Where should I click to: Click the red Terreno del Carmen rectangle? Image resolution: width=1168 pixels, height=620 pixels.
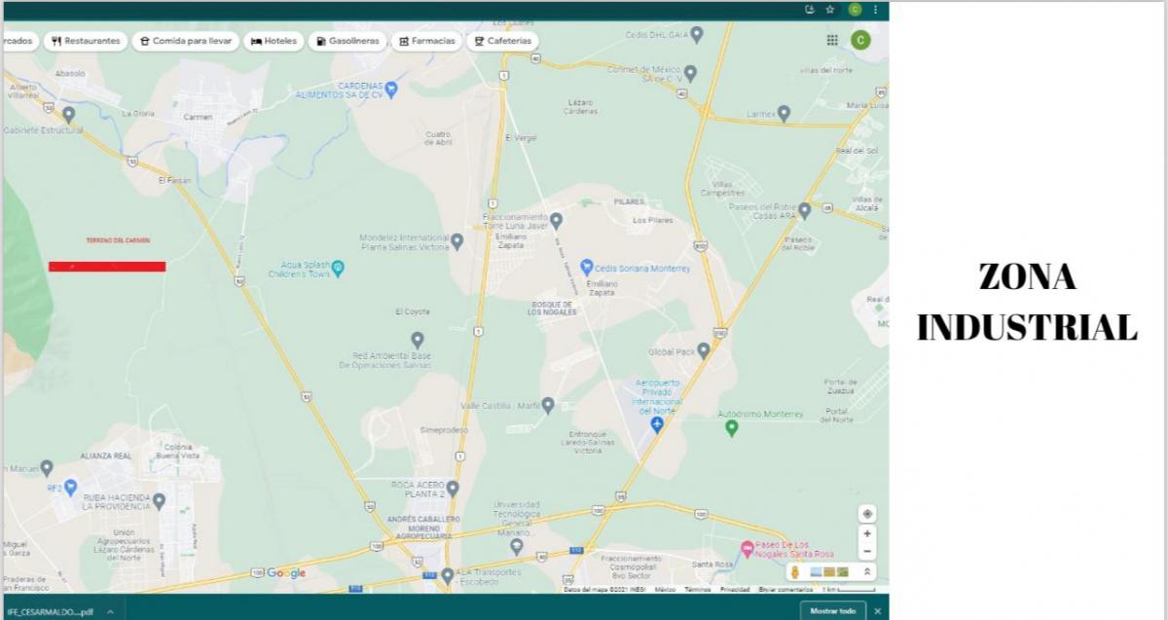pyautogui.click(x=107, y=266)
